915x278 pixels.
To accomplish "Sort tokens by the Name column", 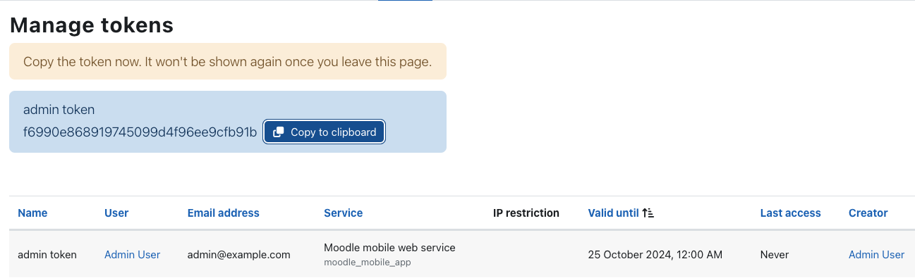I will 32,213.
